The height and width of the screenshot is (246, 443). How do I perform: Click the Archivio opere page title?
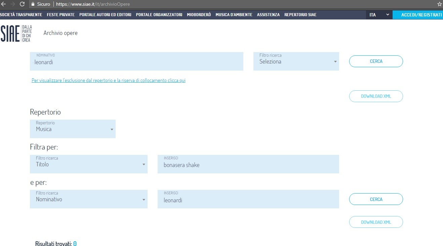tap(61, 33)
